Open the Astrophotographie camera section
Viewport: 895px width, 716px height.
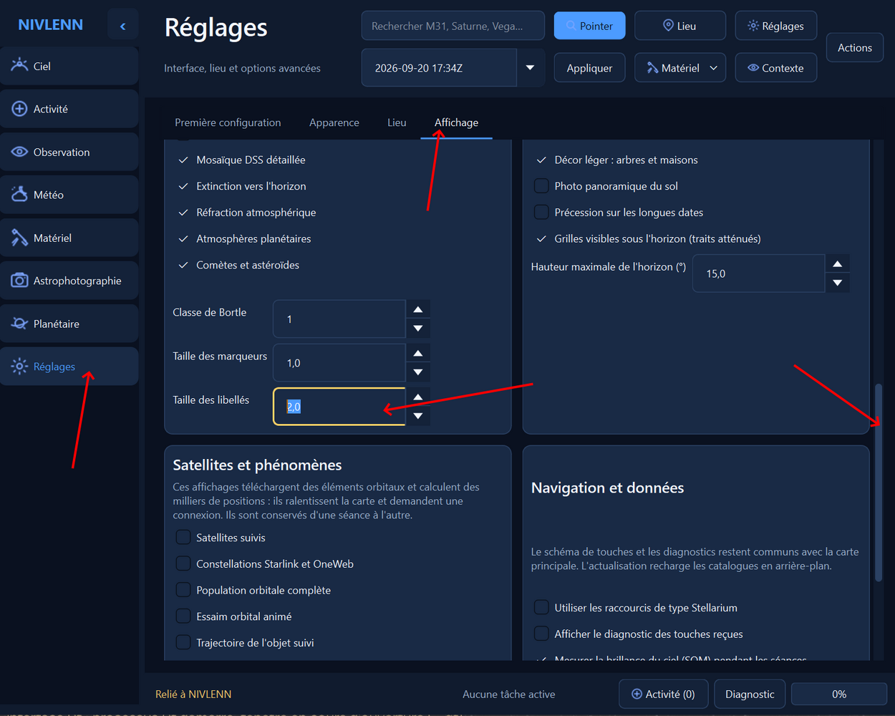[69, 281]
